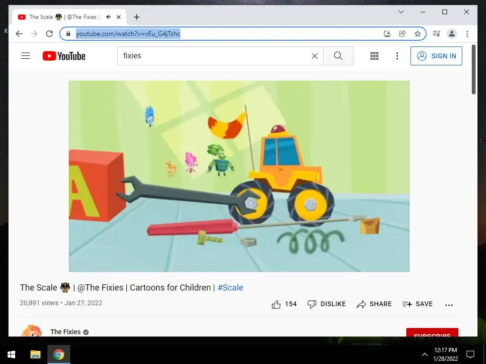Bookmark this page with the star icon
The image size is (486, 364).
pyautogui.click(x=418, y=34)
